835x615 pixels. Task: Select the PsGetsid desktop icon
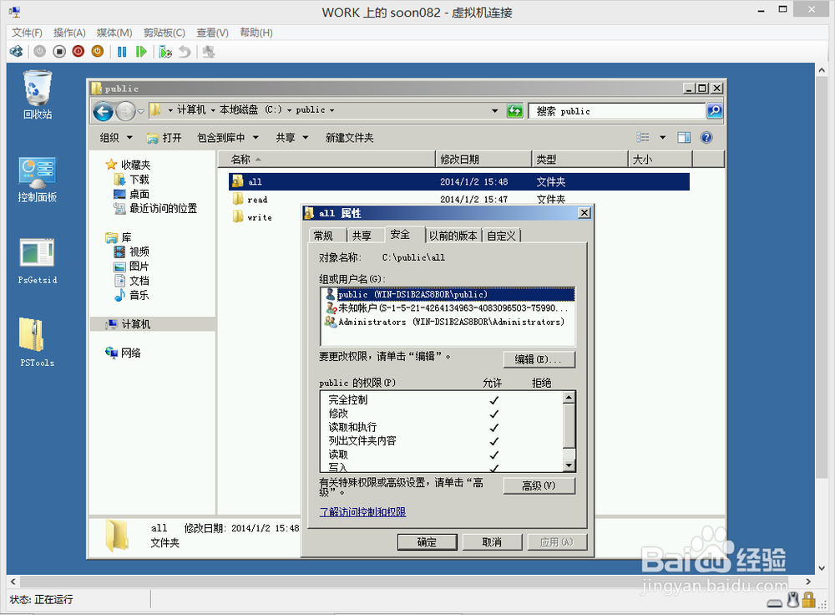(x=38, y=262)
